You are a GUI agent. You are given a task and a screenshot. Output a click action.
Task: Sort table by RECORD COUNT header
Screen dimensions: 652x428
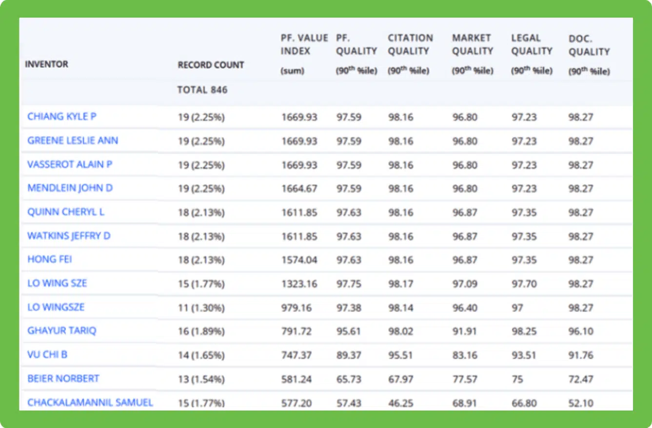point(211,65)
